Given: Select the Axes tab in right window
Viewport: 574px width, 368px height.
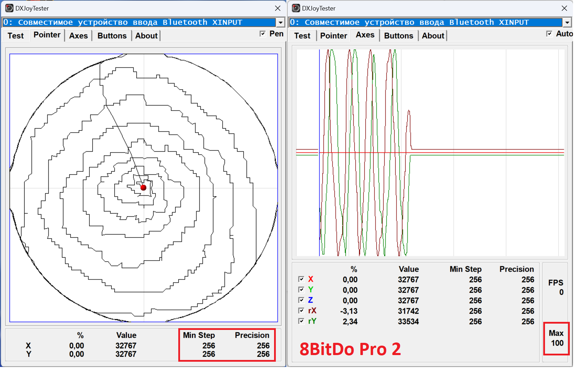Looking at the screenshot, I should tap(365, 35).
